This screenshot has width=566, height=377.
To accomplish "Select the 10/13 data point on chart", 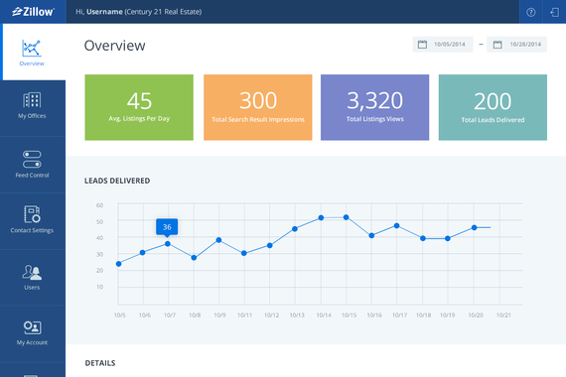I will coord(295,229).
